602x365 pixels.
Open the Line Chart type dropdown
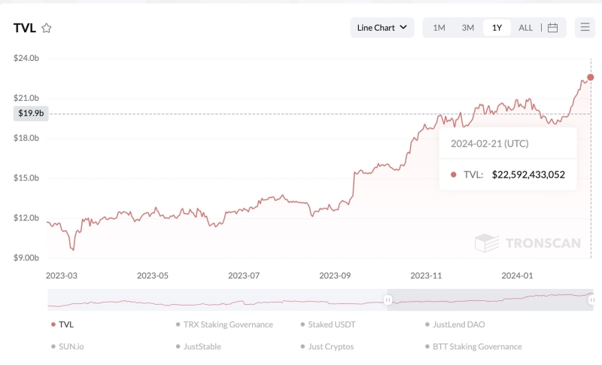[382, 28]
